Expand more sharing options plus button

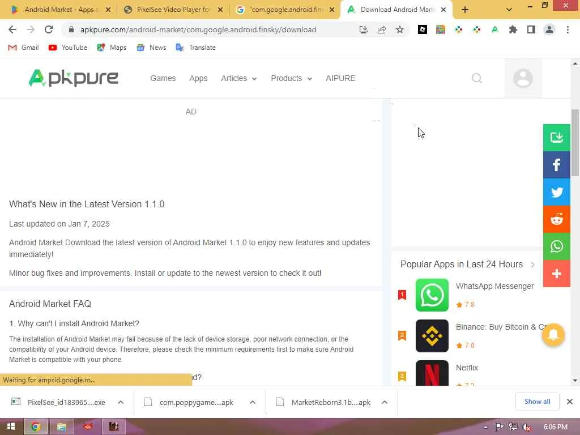tap(557, 274)
